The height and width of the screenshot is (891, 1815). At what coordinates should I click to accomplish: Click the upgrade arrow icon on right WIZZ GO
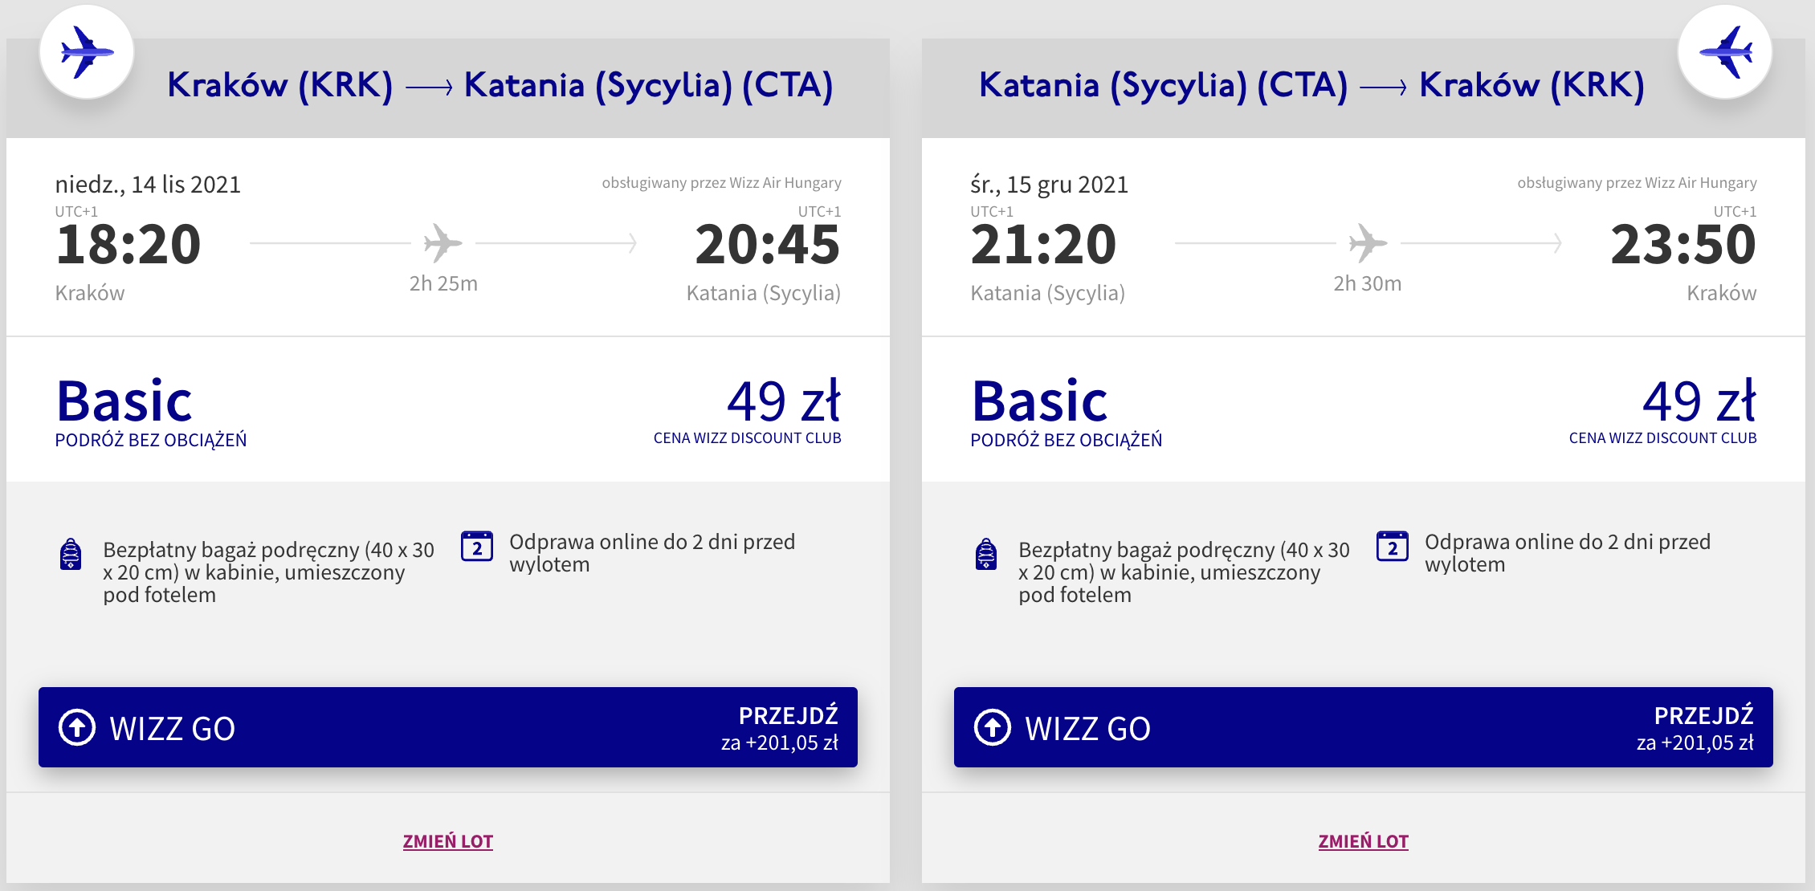tap(993, 727)
